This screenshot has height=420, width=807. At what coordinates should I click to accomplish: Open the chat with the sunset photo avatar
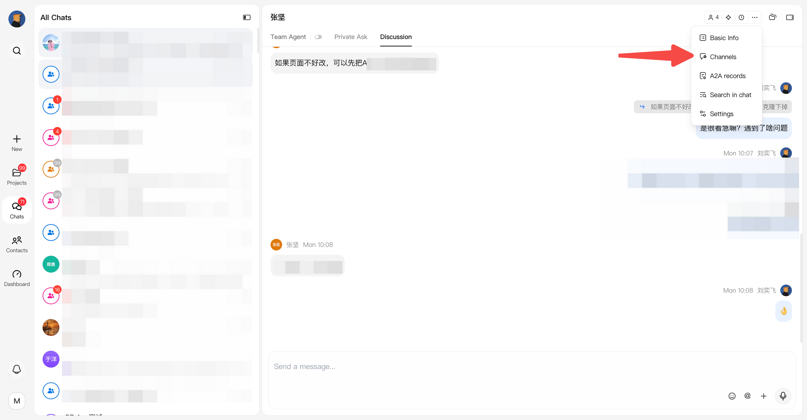click(146, 327)
